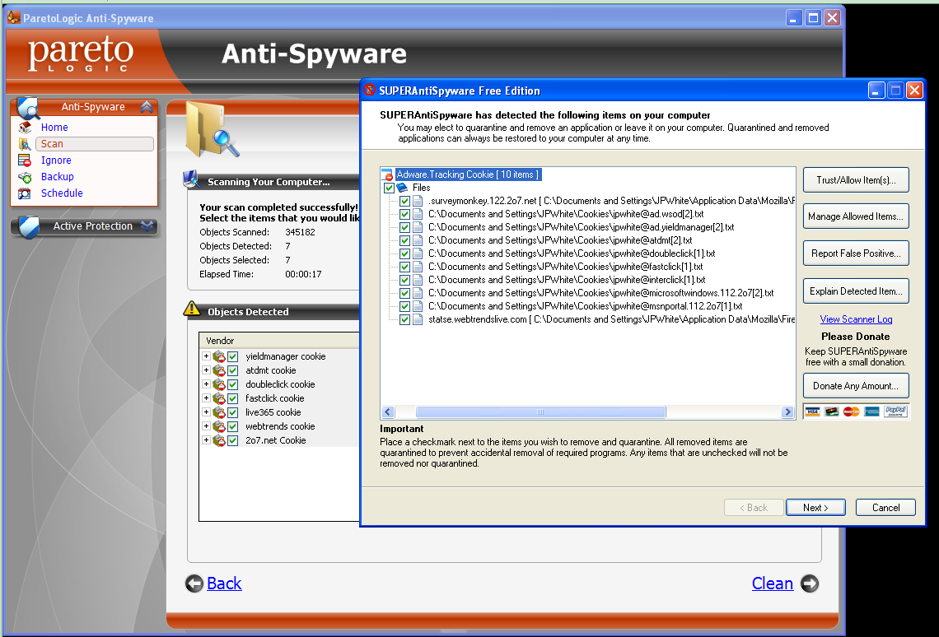The height and width of the screenshot is (637, 939).
Task: Click the Adware.Tracking Cookie threat icon
Action: 387,174
